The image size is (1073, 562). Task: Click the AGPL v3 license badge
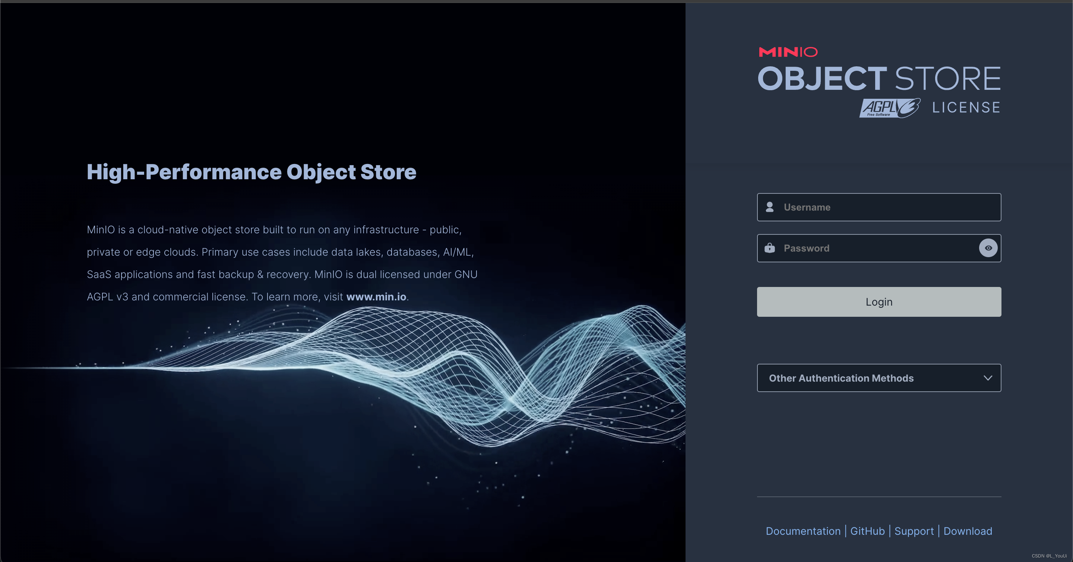point(890,108)
